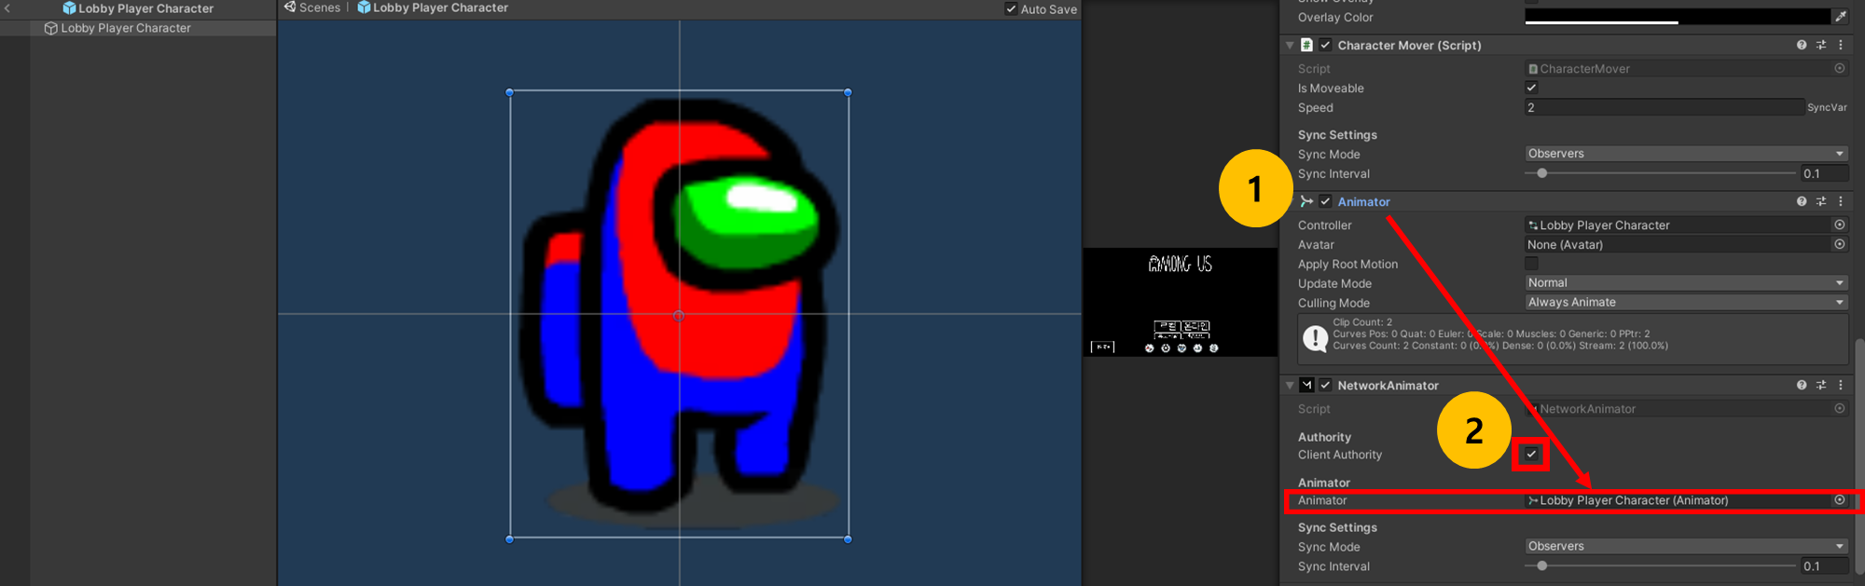The width and height of the screenshot is (1865, 586).
Task: Click the NetworkAnimator component title
Action: pyautogui.click(x=1388, y=385)
